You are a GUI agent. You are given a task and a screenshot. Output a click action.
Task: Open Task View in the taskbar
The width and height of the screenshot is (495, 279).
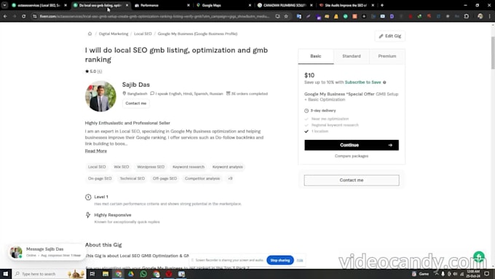(x=92, y=274)
